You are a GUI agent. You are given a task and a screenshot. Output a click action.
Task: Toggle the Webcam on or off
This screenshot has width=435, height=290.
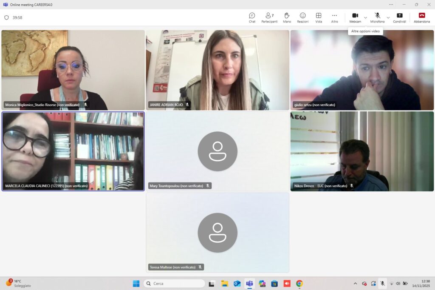point(355,18)
